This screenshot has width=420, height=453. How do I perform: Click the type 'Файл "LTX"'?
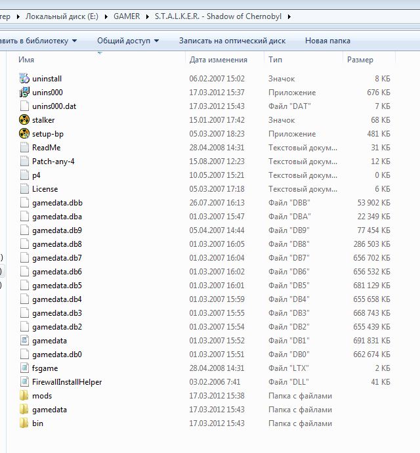point(289,368)
